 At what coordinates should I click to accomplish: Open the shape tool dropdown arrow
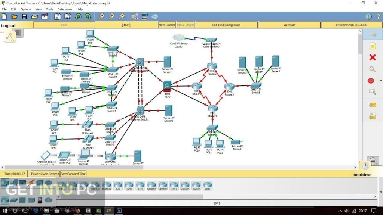(380, 81)
